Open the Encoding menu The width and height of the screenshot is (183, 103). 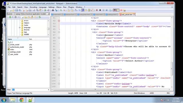(x=33, y=7)
